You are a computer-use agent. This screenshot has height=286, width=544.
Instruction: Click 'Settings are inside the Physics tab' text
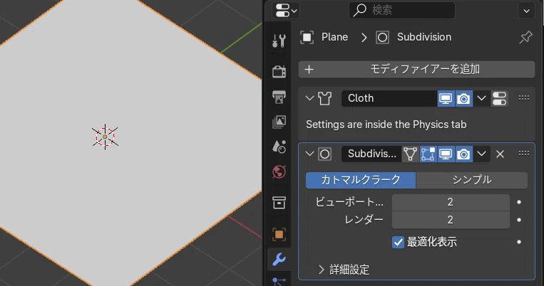(x=386, y=125)
